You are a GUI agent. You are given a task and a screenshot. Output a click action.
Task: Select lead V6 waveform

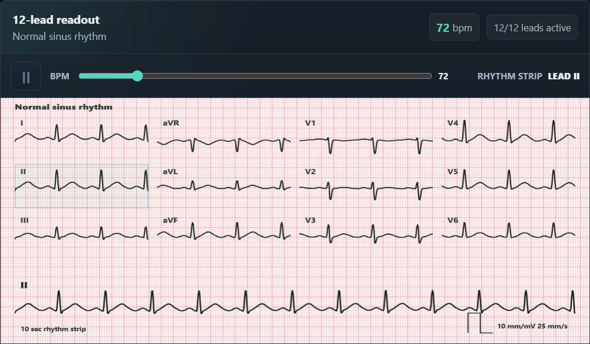tap(508, 231)
